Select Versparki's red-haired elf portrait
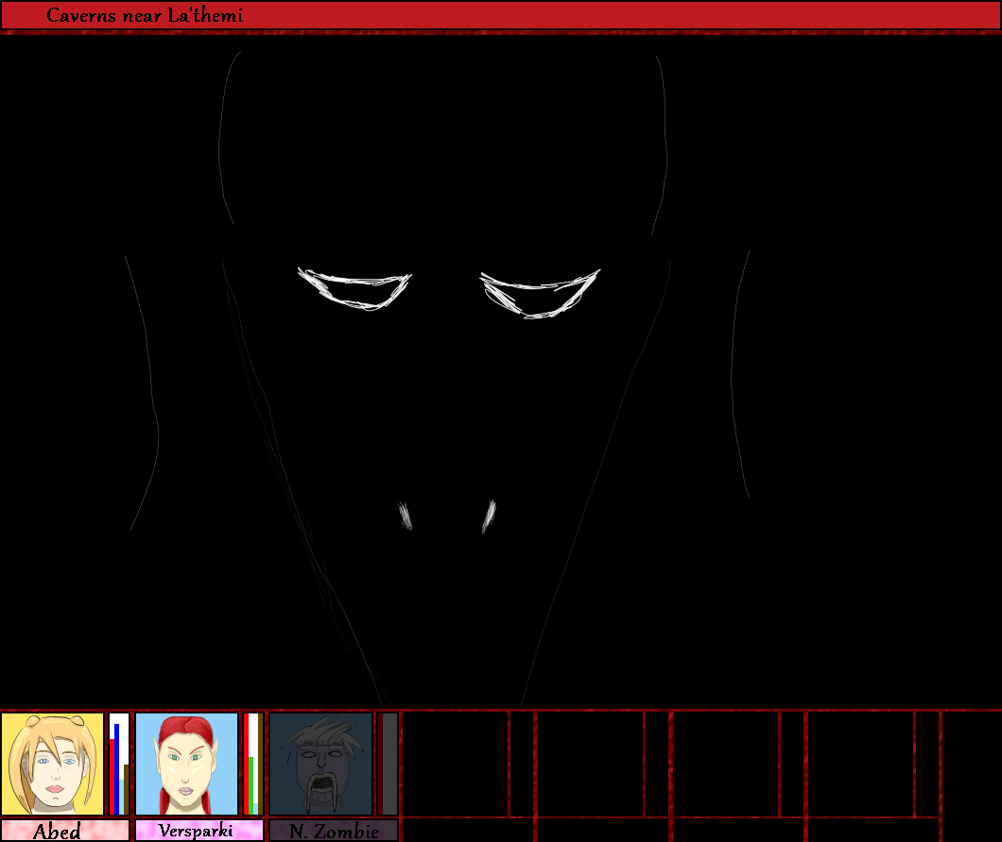Screen dimensions: 1002x842 click(x=186, y=764)
